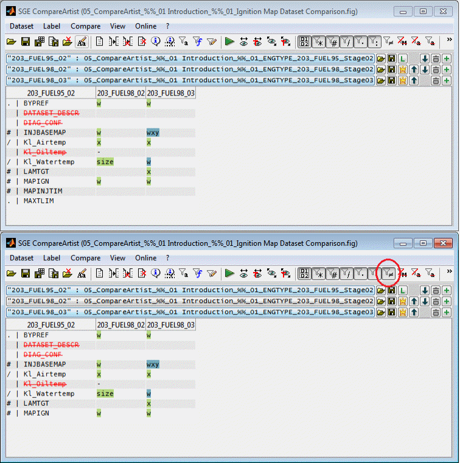The image size is (460, 463).
Task: Toggle the funnel slash filter in top window
Action: 347,41
